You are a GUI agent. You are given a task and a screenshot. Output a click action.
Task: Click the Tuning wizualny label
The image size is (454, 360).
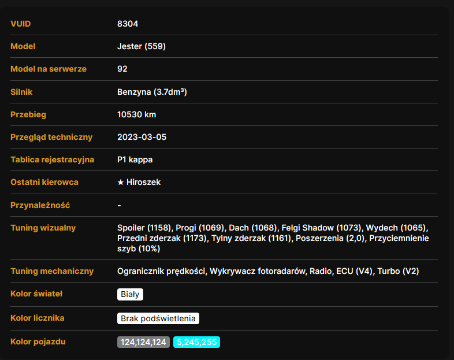pos(43,228)
